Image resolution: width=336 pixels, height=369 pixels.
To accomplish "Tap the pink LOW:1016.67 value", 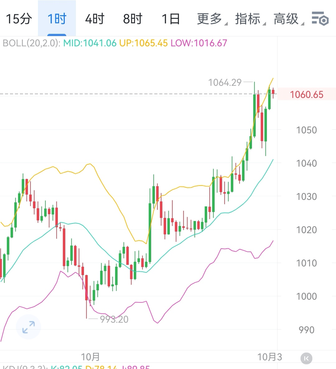I will point(199,43).
